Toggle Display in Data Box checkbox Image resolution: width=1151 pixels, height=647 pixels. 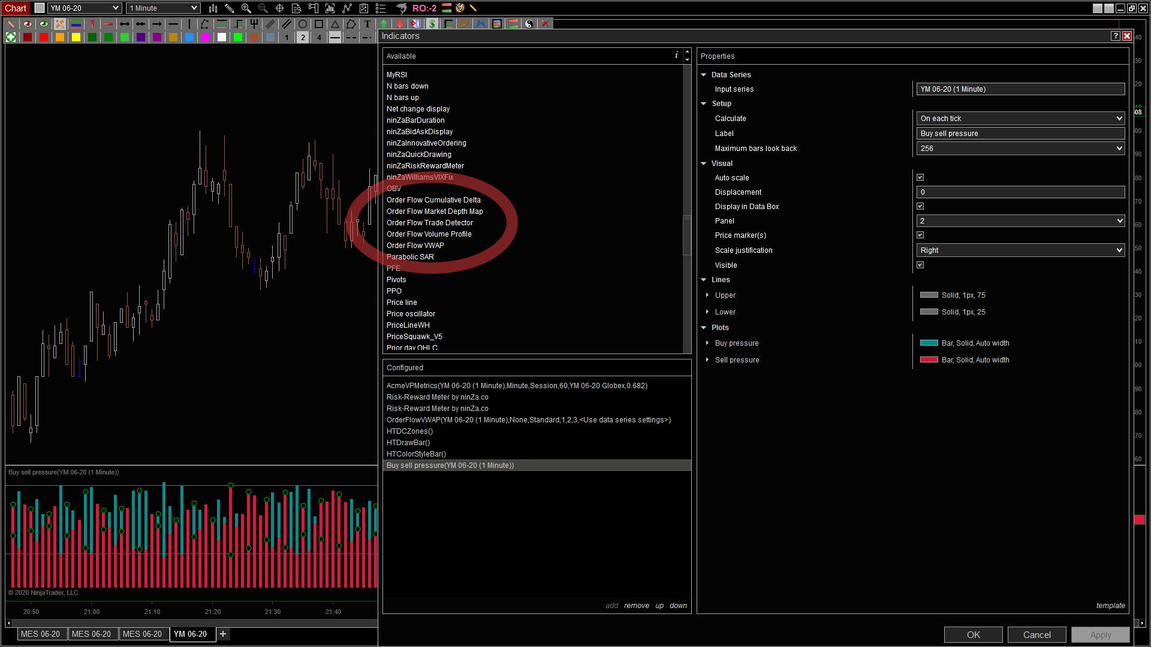(x=920, y=207)
